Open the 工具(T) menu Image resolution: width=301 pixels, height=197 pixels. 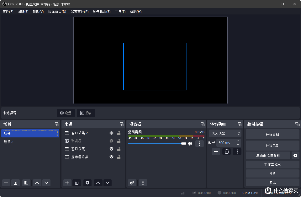pos(120,11)
